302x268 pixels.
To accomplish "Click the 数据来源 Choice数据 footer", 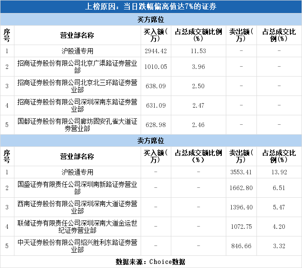I will click(151, 262).
